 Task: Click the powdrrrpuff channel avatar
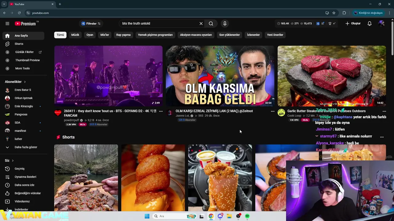[58, 113]
